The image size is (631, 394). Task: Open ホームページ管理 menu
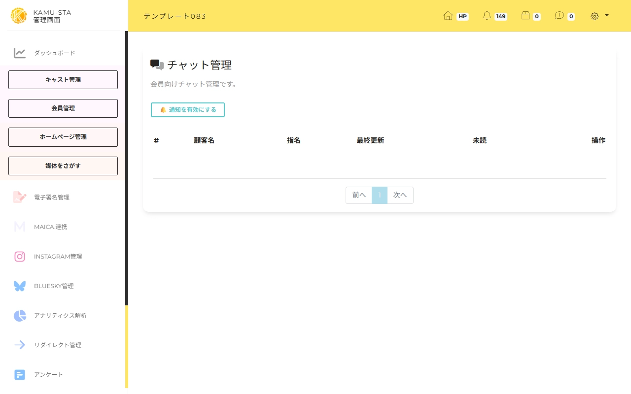tap(63, 137)
